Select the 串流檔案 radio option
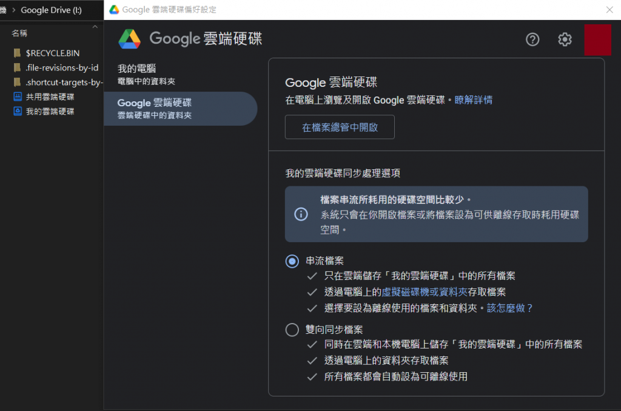621x411 pixels. [292, 261]
